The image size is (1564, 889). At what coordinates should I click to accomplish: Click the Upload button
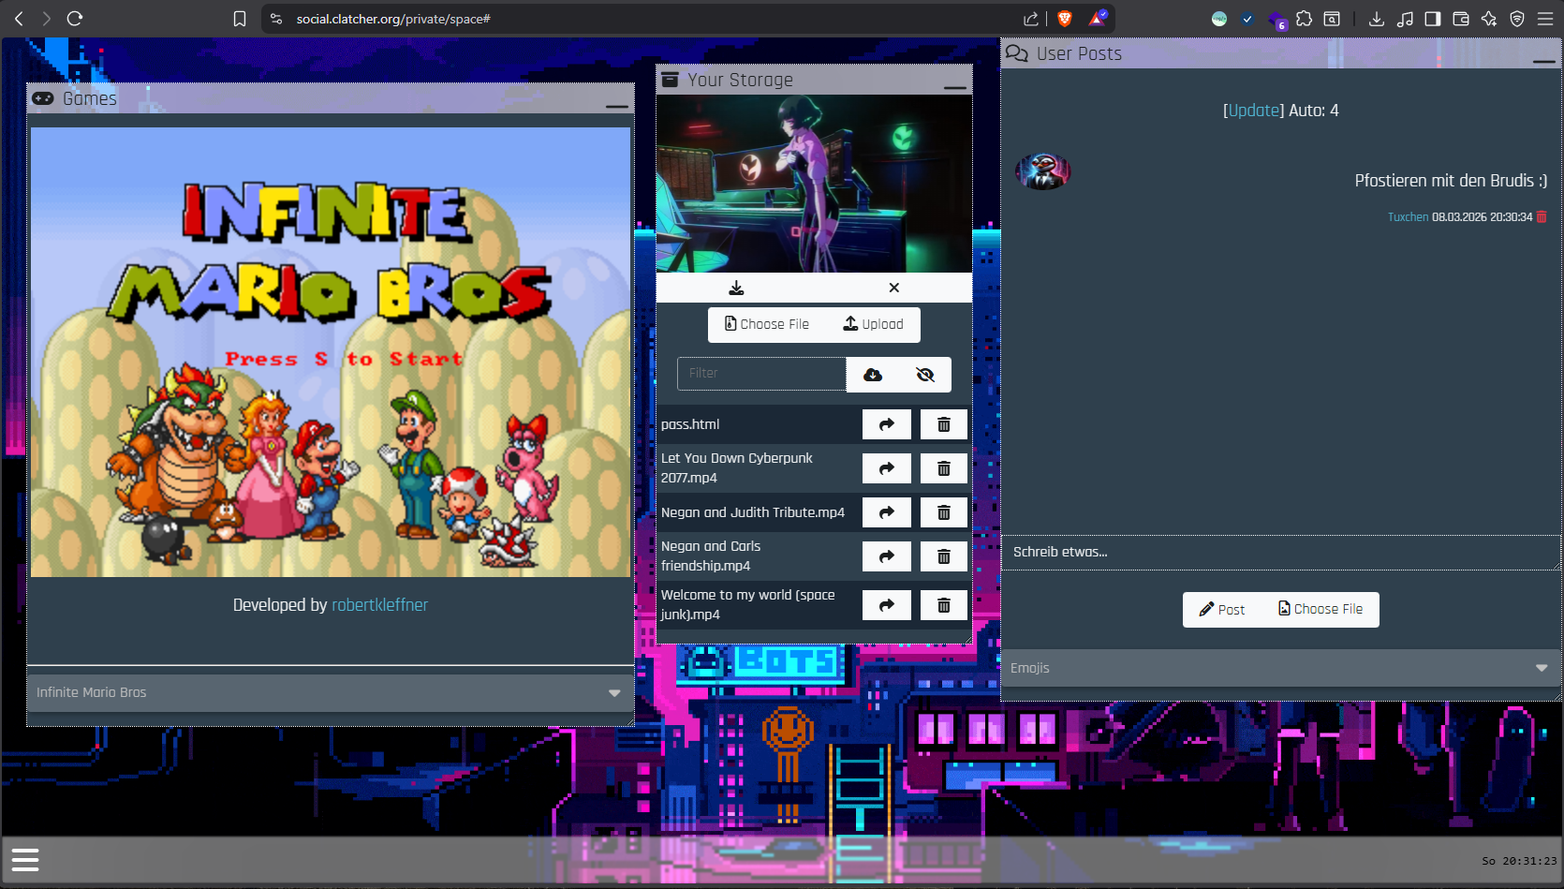(x=874, y=324)
